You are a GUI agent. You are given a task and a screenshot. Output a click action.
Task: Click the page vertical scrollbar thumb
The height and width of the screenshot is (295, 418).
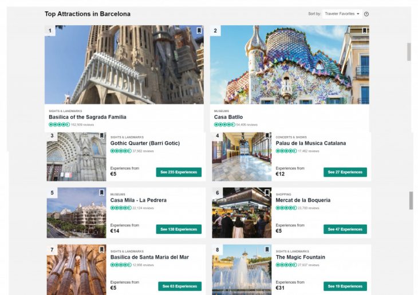[409, 51]
